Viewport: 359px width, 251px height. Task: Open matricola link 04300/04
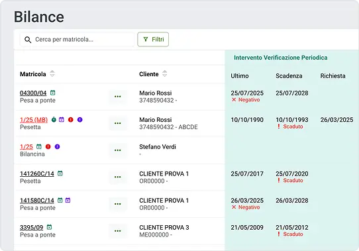pyautogui.click(x=33, y=93)
